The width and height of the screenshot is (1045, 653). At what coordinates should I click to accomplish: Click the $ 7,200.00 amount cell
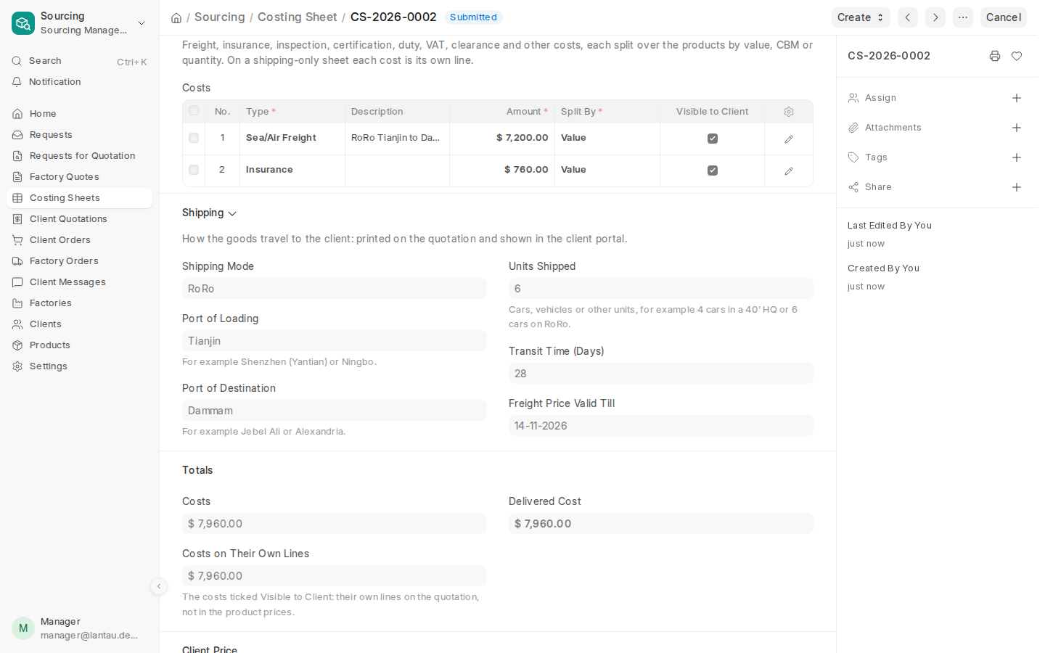(502, 138)
